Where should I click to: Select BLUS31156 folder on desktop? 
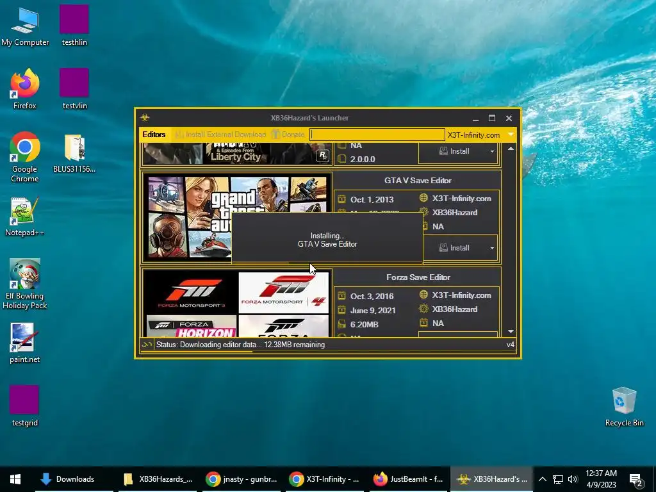[x=74, y=153]
